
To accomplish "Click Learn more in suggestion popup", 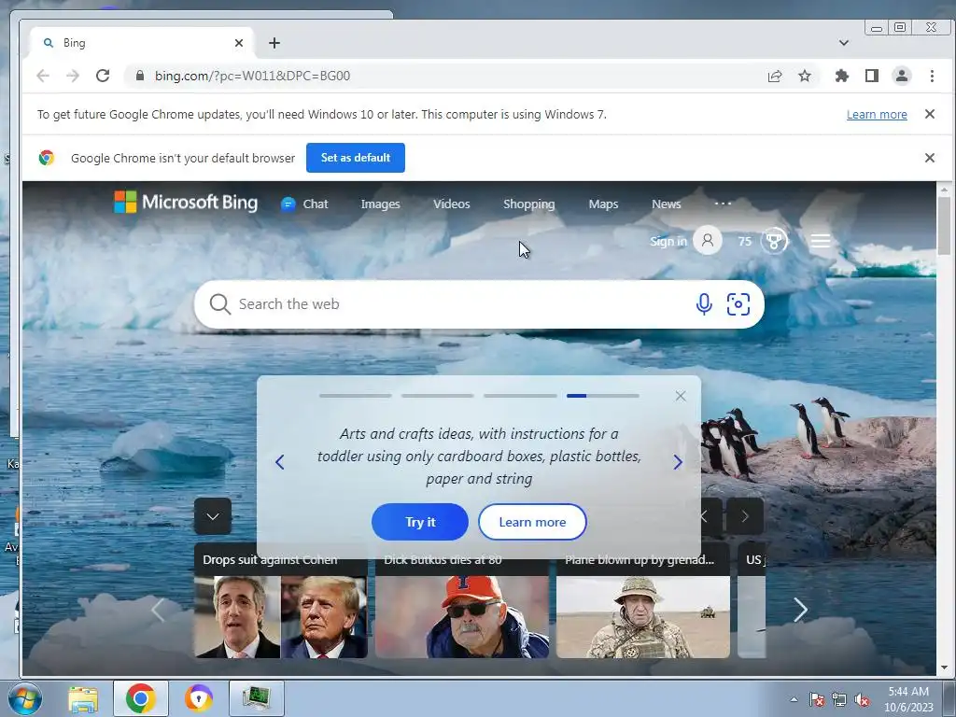I will [532, 522].
